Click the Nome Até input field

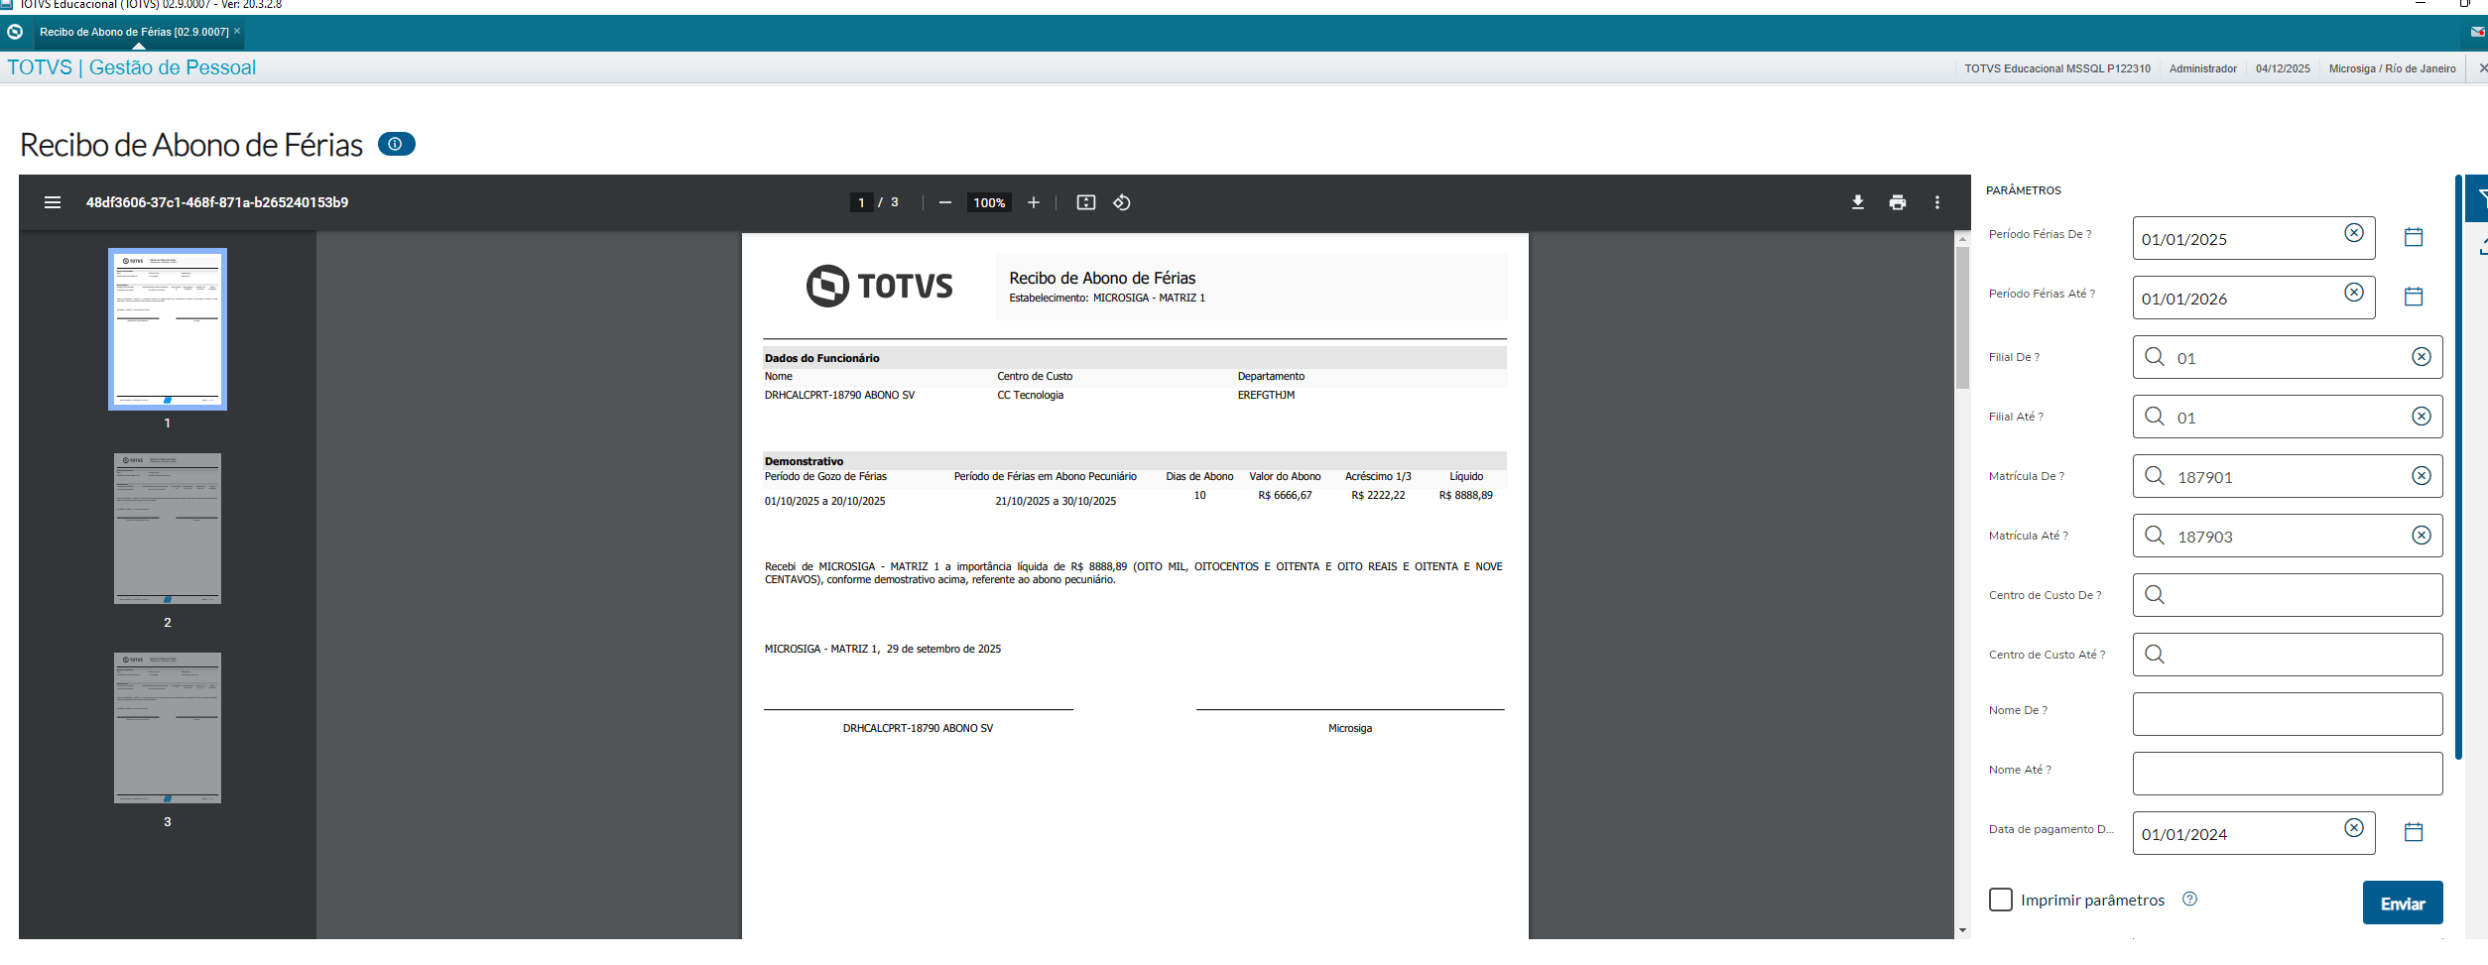[x=2288, y=774]
